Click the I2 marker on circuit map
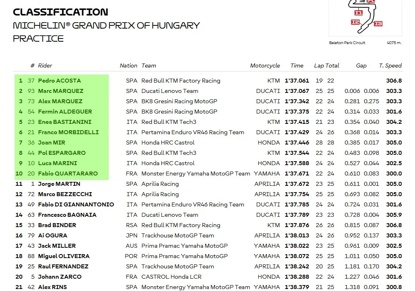This screenshot has height=291, width=415. click(355, 22)
